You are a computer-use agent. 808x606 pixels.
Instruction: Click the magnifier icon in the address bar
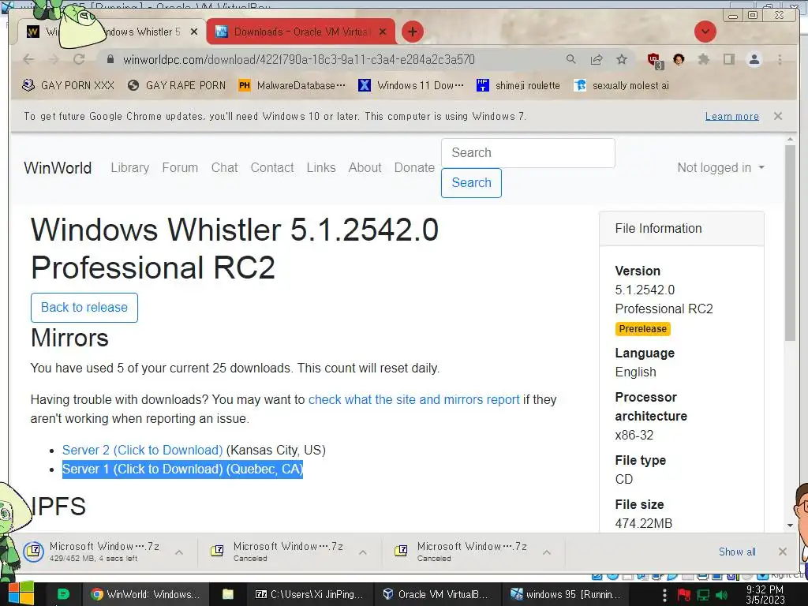[x=571, y=59]
